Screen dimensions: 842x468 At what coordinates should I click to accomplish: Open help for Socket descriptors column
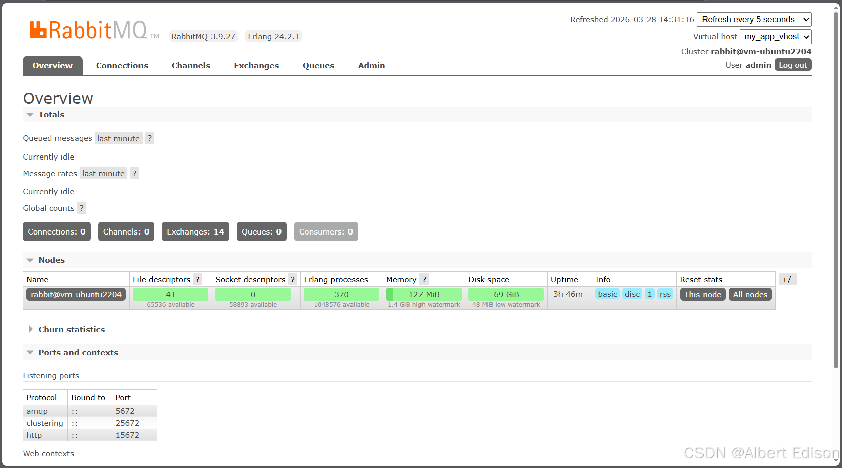pos(293,279)
